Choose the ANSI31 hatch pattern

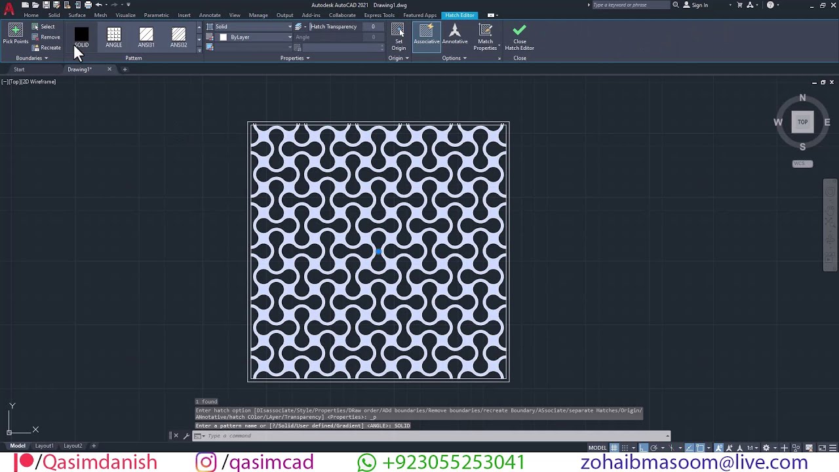pos(146,37)
